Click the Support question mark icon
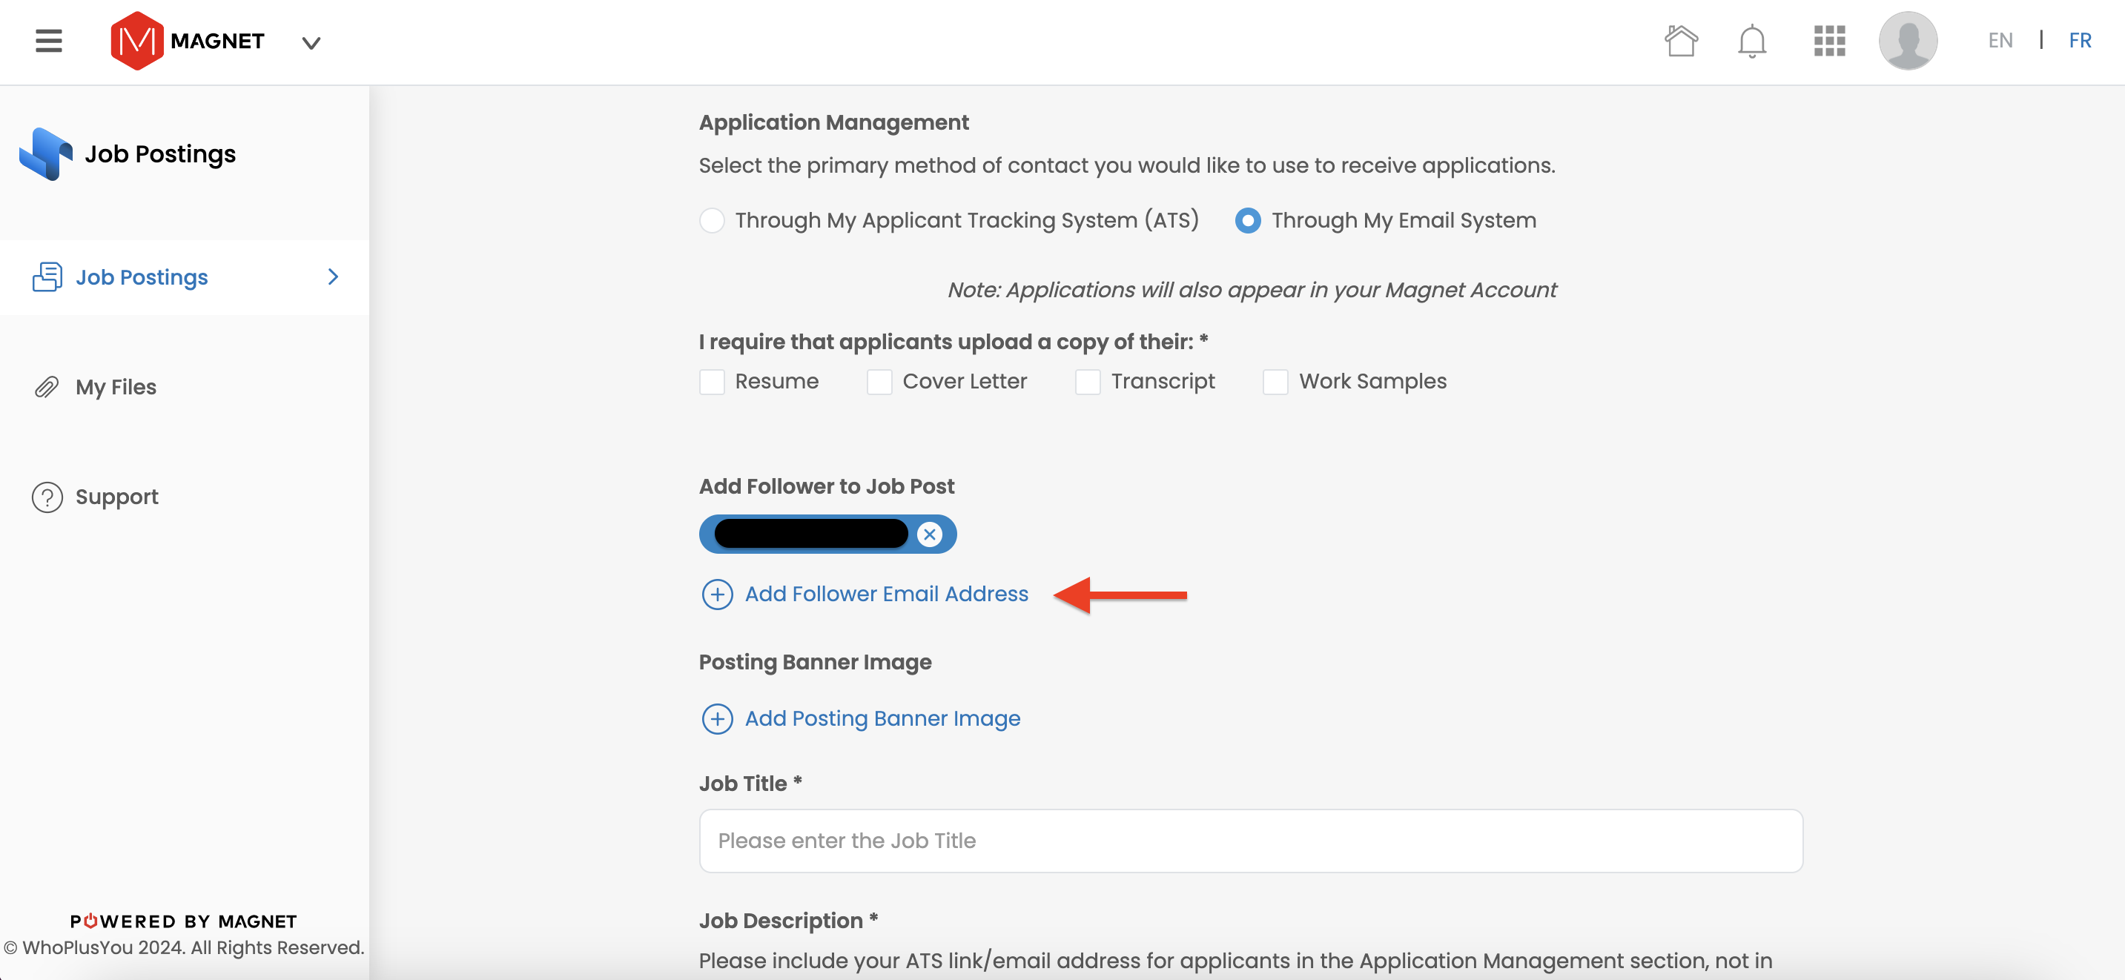The image size is (2125, 980). click(x=47, y=497)
